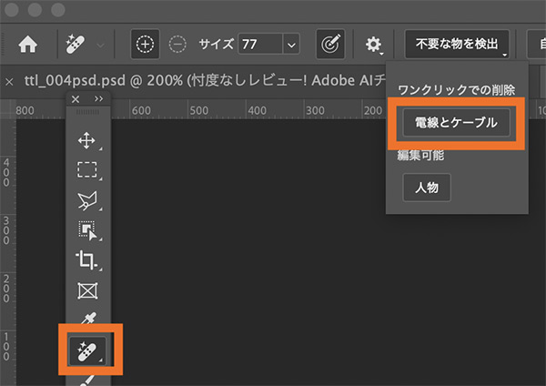
Task: Enable add-to-selection brush mode (plus circle)
Action: click(145, 44)
